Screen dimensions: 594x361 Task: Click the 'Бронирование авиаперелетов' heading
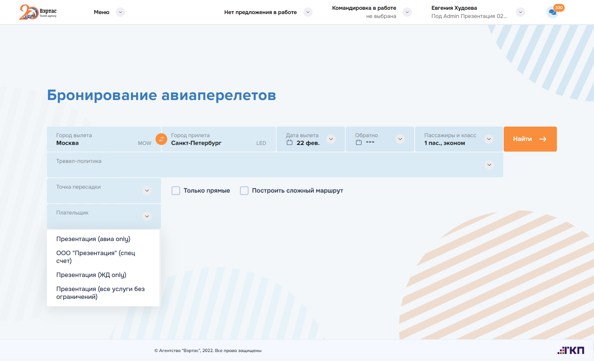coord(162,95)
